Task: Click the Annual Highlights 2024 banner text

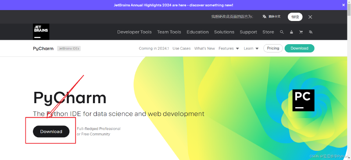Action: click(173, 5)
